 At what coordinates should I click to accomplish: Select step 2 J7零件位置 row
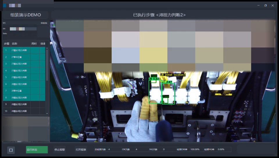[24, 57]
